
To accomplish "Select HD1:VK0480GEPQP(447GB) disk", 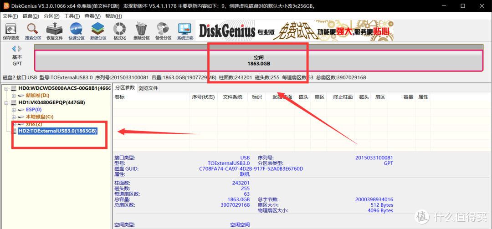I will (x=51, y=102).
